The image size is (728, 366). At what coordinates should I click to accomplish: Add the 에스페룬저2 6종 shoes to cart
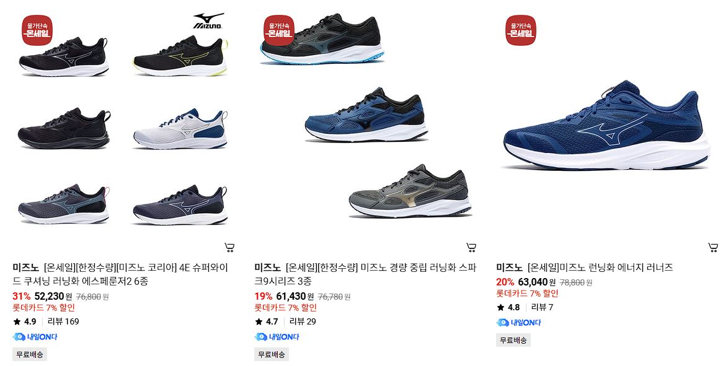(x=229, y=248)
